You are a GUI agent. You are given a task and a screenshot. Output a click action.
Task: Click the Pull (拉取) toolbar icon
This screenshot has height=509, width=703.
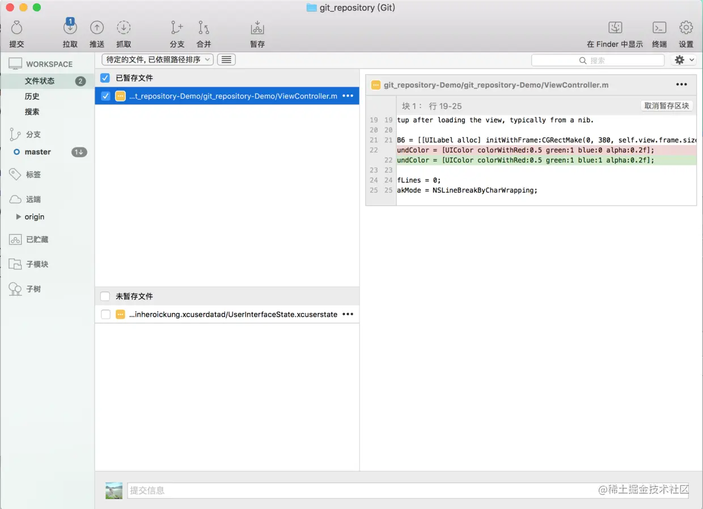(70, 27)
